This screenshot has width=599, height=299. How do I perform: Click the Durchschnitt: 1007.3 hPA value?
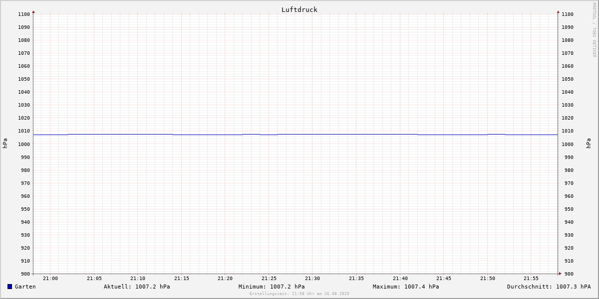[549, 287]
